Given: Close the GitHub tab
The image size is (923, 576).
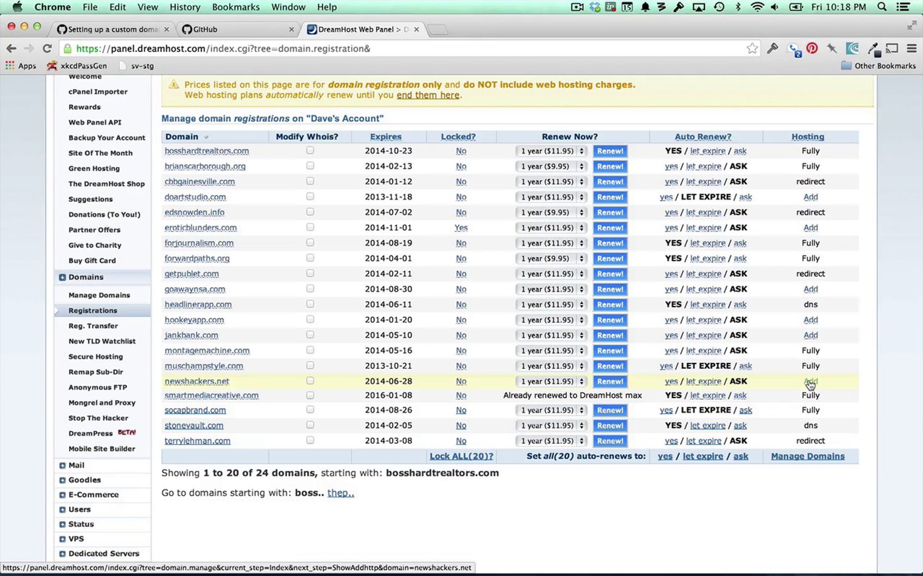Looking at the screenshot, I should pyautogui.click(x=292, y=30).
